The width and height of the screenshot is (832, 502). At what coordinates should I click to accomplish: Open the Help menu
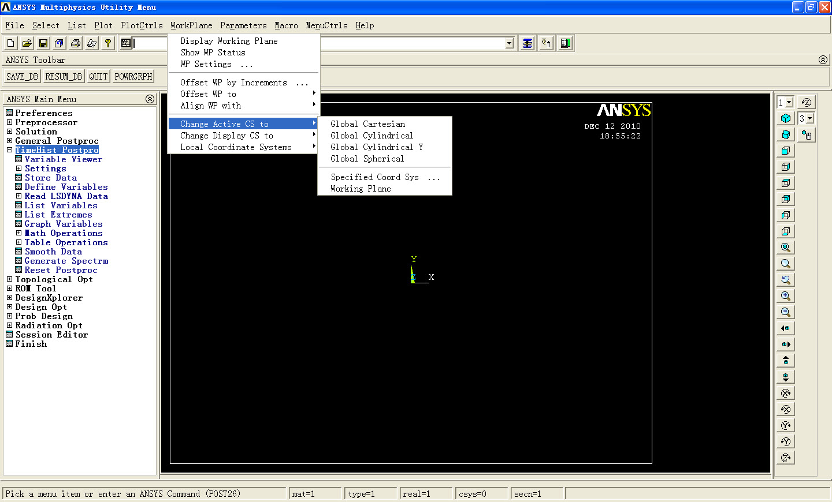pos(365,25)
